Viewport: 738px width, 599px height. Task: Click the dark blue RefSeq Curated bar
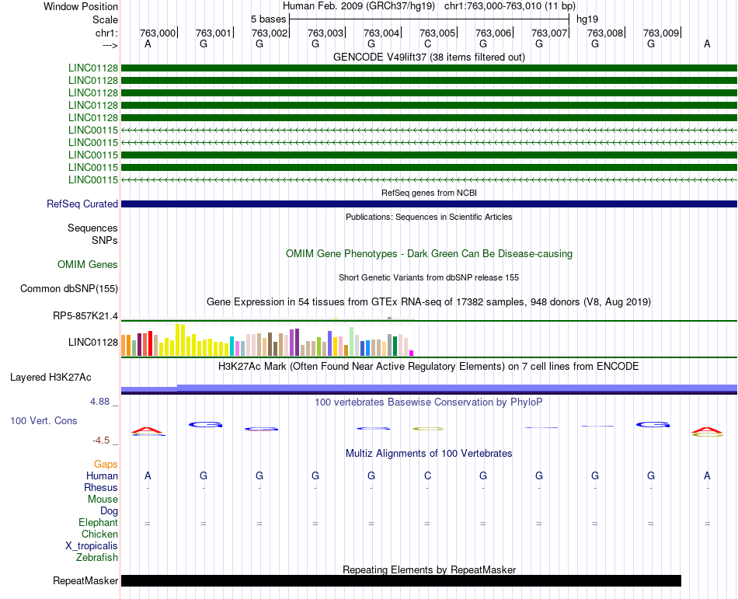[x=429, y=204]
